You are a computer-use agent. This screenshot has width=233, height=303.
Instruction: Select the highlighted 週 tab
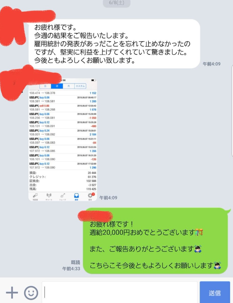click(57, 86)
